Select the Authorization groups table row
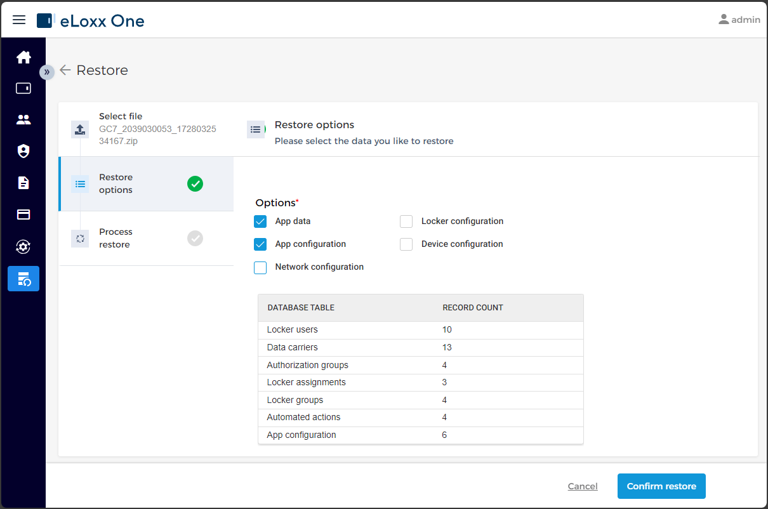 tap(420, 365)
